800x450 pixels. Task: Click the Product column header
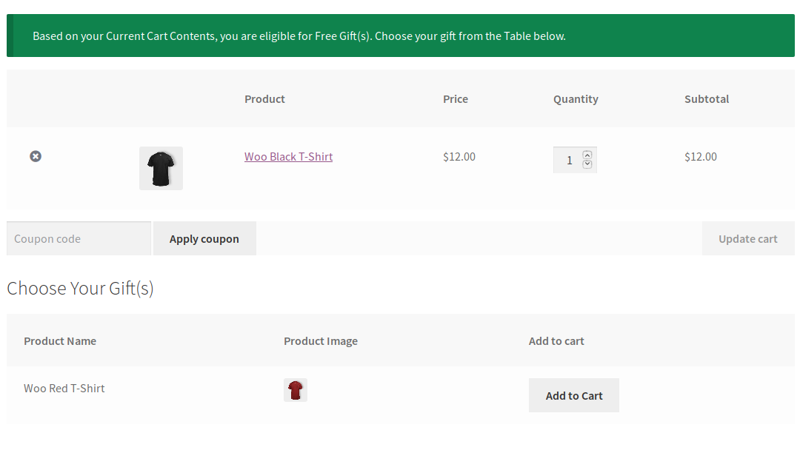[x=264, y=99]
